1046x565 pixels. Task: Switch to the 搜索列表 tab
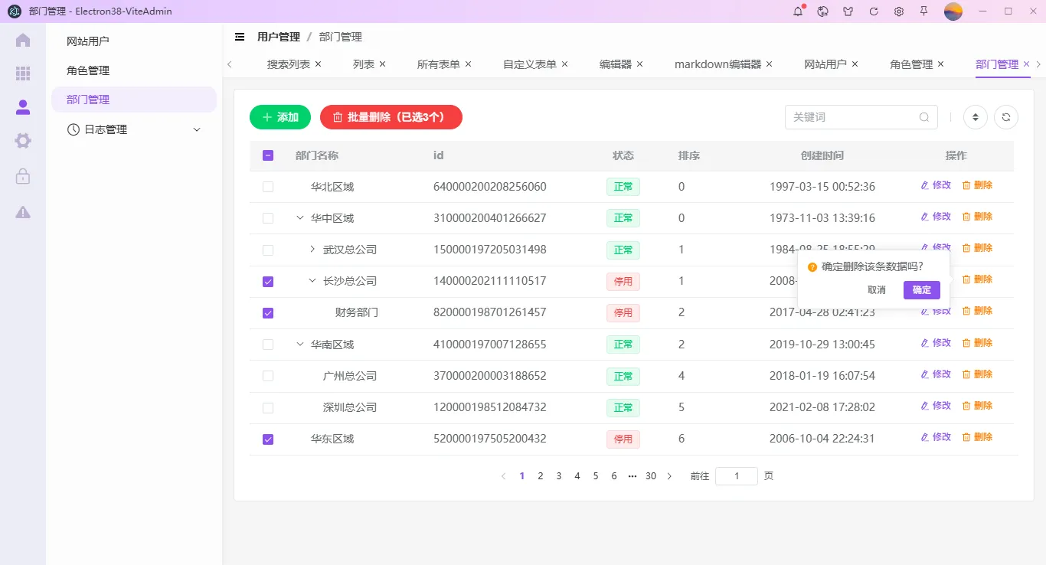(289, 64)
